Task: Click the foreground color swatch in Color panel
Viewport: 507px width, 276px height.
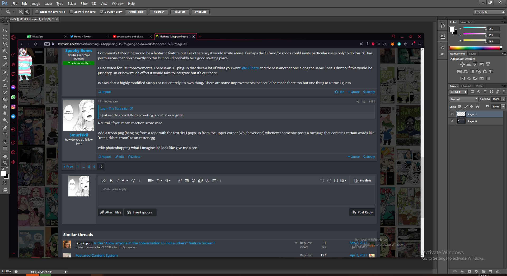Action: coord(452,29)
